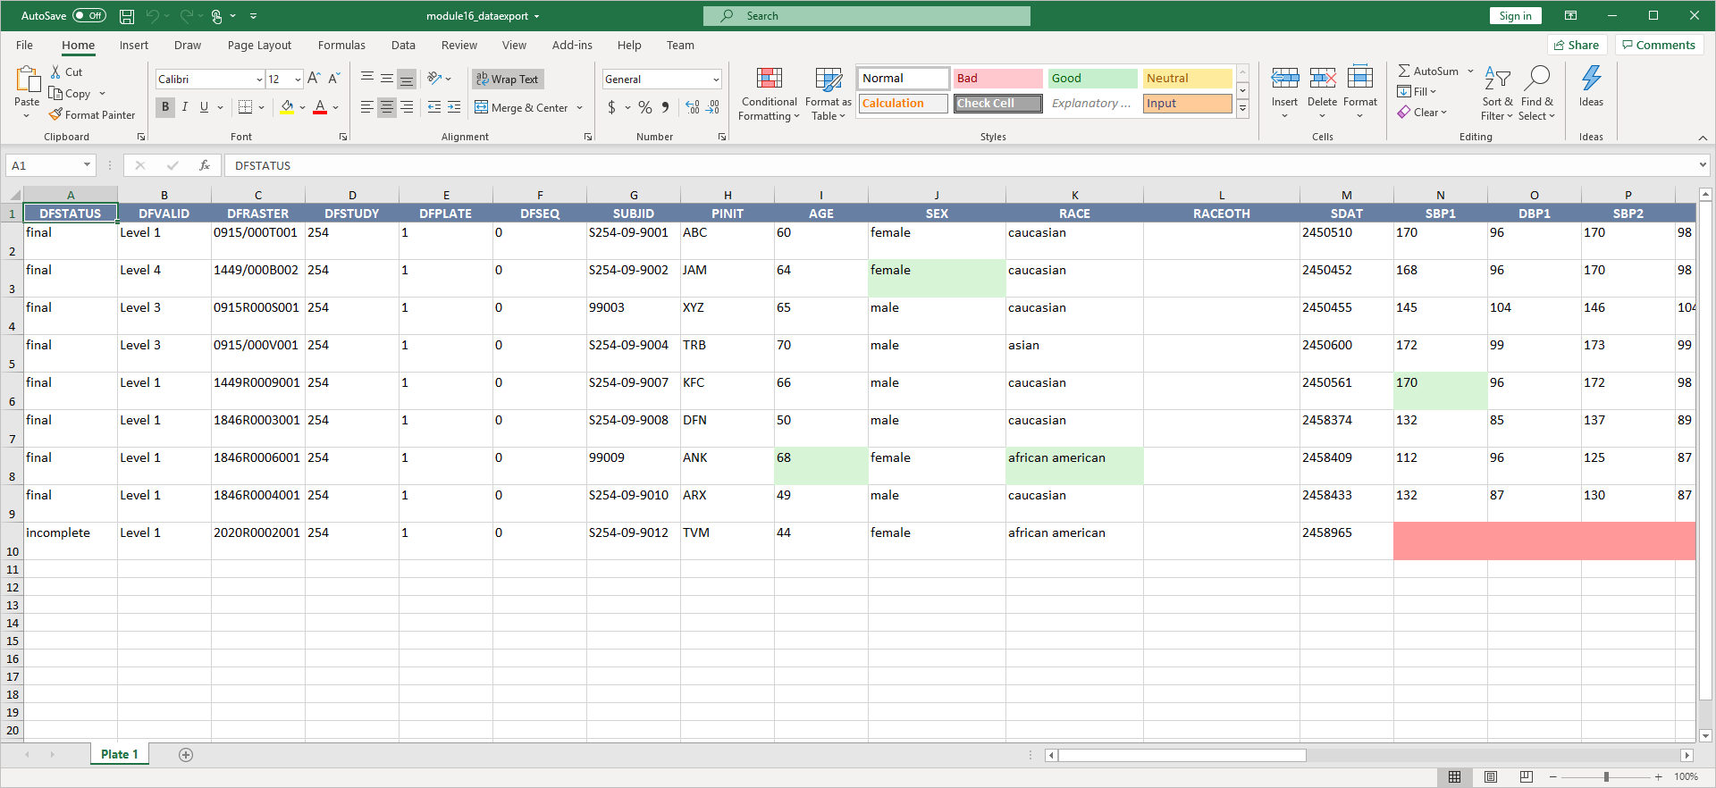
Task: Apply the Bad cell style swatch
Action: 997,79
